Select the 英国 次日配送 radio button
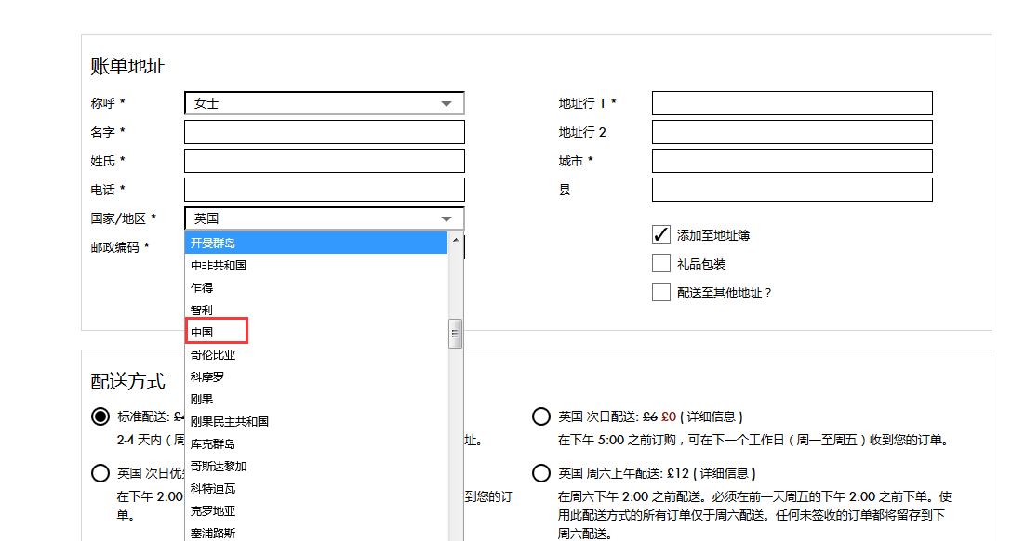Image resolution: width=1025 pixels, height=541 pixels. pos(540,416)
